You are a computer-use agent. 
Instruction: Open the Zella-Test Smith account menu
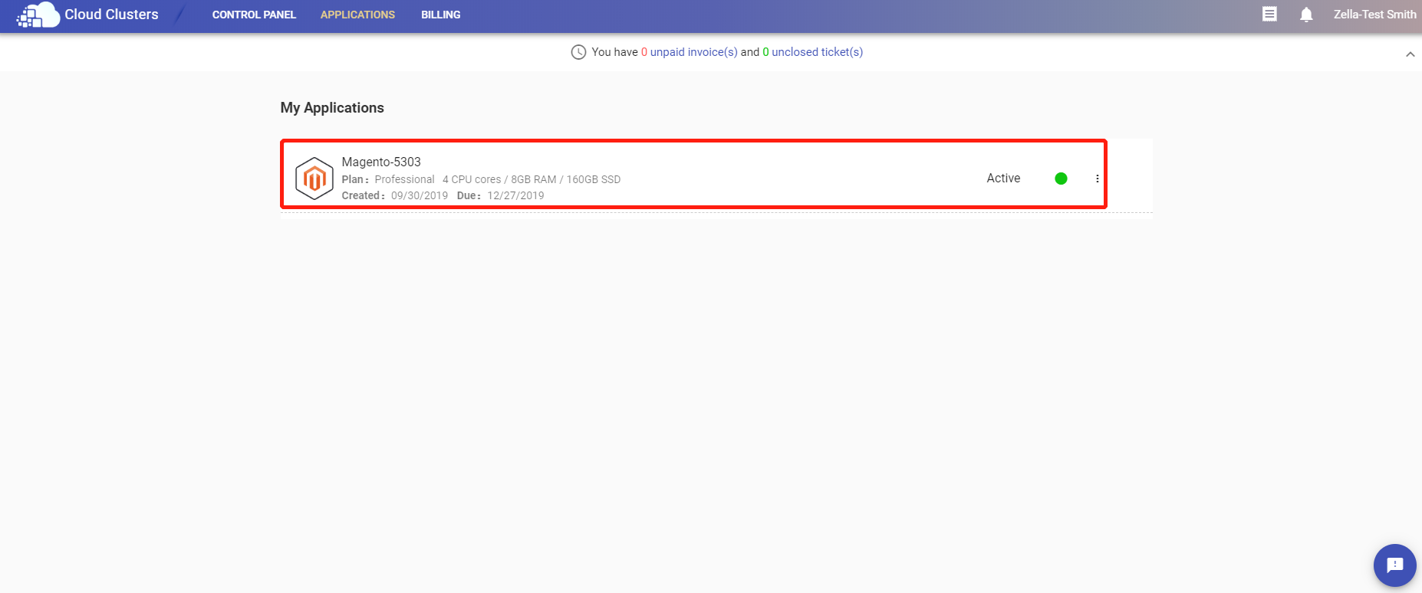click(1374, 15)
